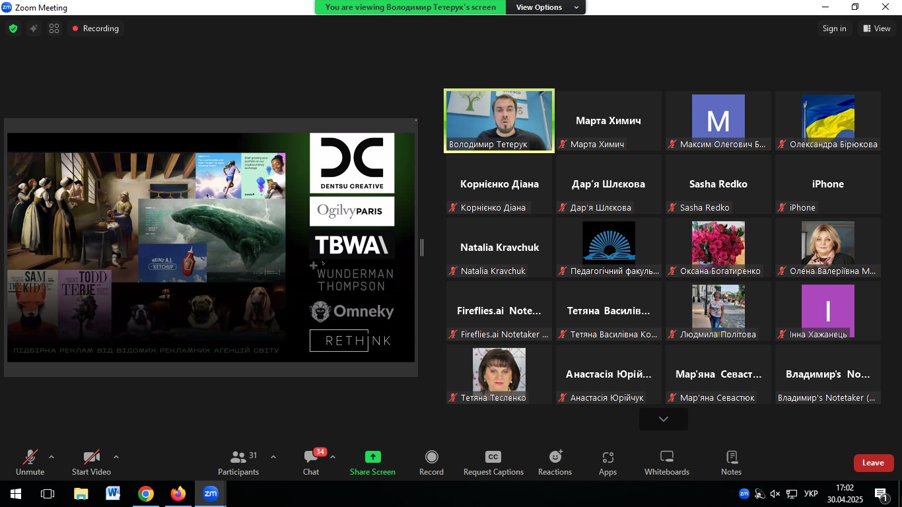Open Whiteboards
902x507 pixels.
pos(667,463)
